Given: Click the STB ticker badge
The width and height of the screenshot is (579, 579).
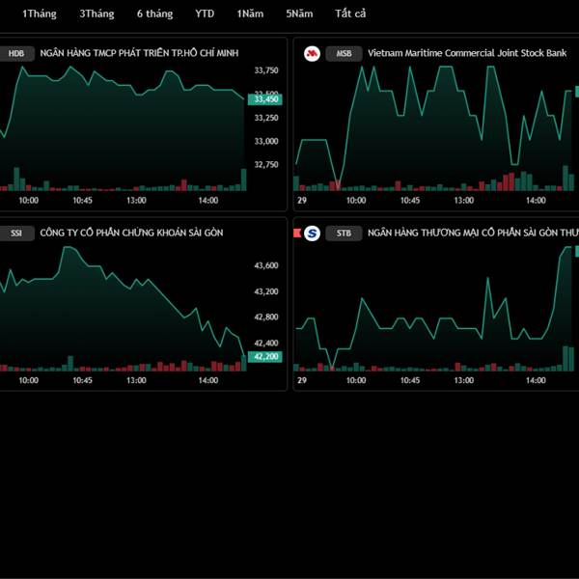Looking at the screenshot, I should (x=344, y=233).
